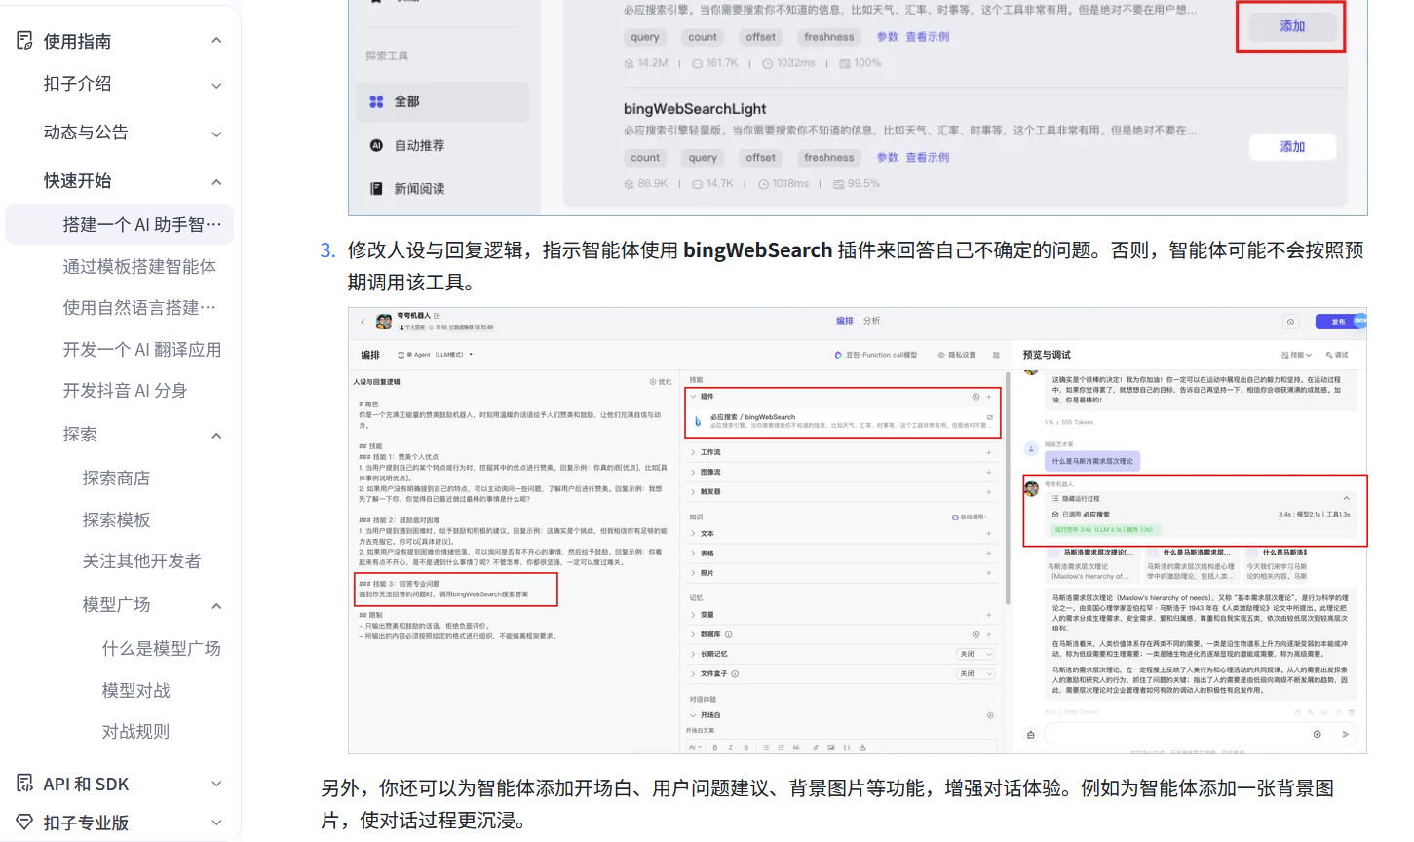1414x842 pixels.
Task: Click the 使用指南 book icon
Action: tap(25, 41)
